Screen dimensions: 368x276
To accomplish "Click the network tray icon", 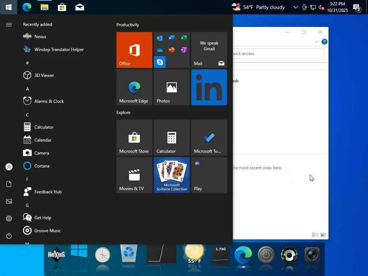I will click(313, 8).
